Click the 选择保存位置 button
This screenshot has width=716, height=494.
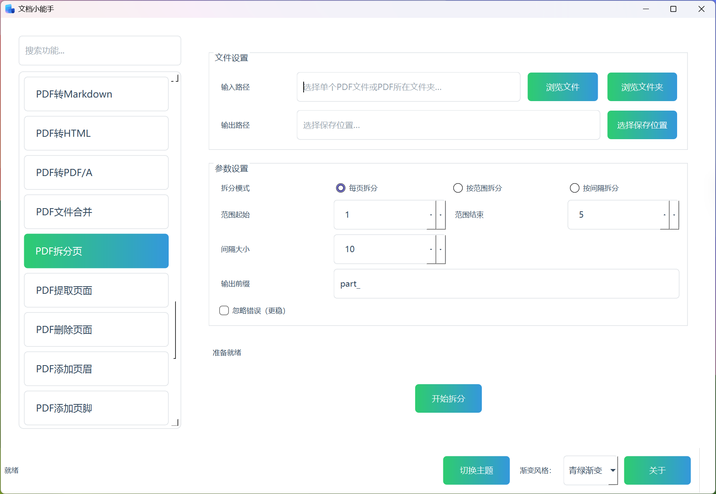(642, 125)
